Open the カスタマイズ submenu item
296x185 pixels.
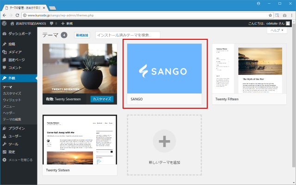point(12,93)
